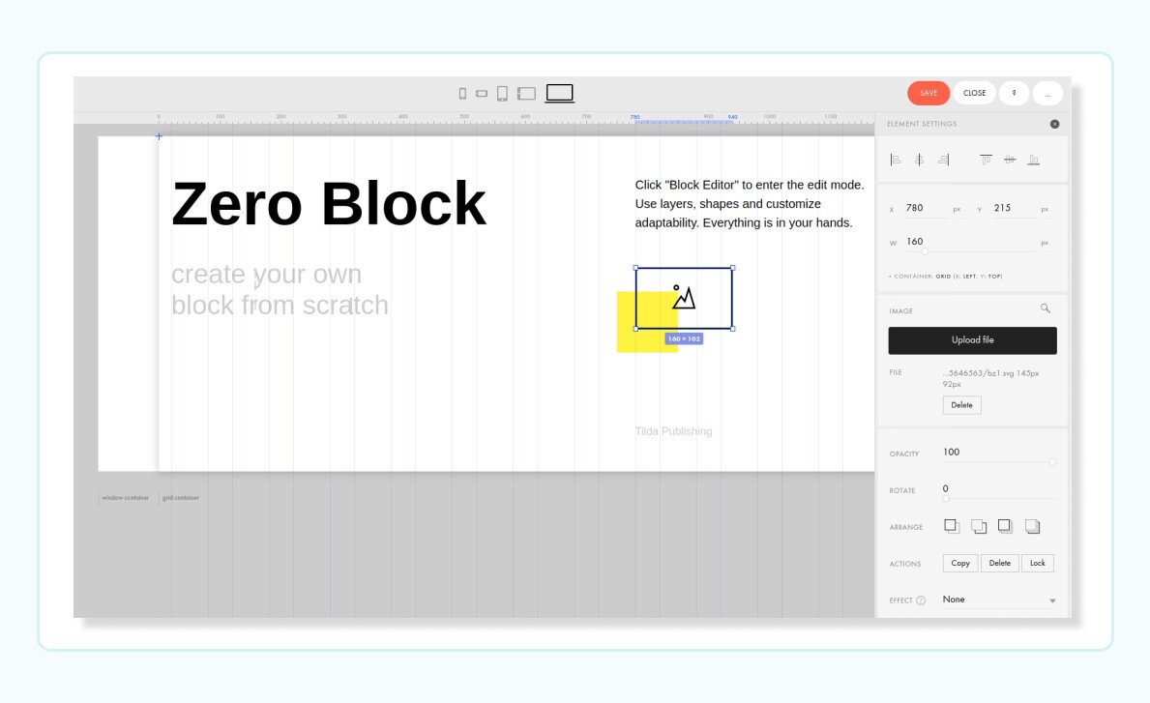This screenshot has height=703, width=1150.
Task: Align element to vertical middle
Action: (x=1010, y=160)
